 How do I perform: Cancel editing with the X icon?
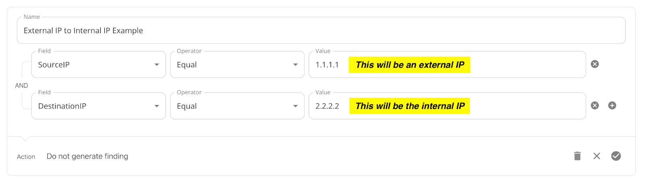[597, 156]
